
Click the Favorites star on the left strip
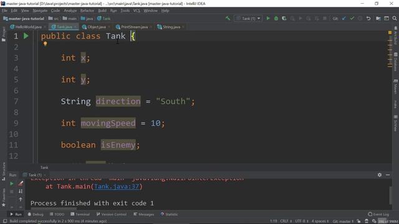(x=3, y=205)
